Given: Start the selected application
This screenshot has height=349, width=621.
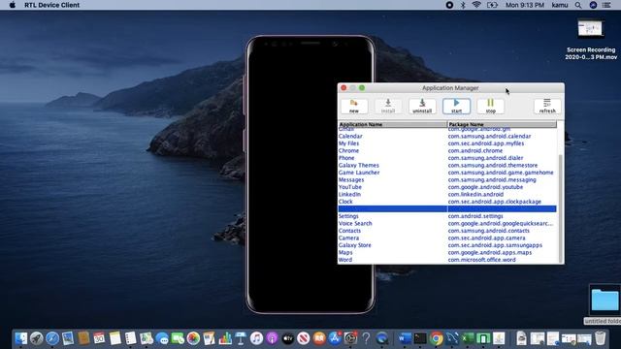Looking at the screenshot, I should [x=456, y=107].
